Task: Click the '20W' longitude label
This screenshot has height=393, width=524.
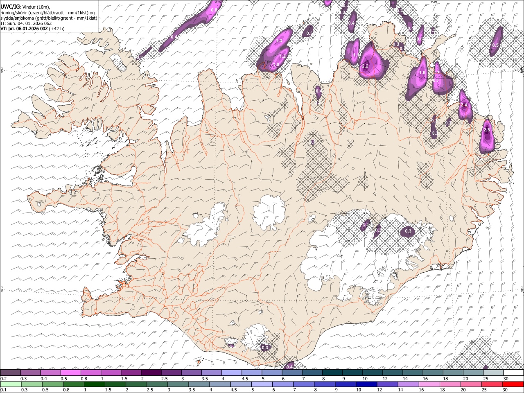Action: (x=218, y=2)
